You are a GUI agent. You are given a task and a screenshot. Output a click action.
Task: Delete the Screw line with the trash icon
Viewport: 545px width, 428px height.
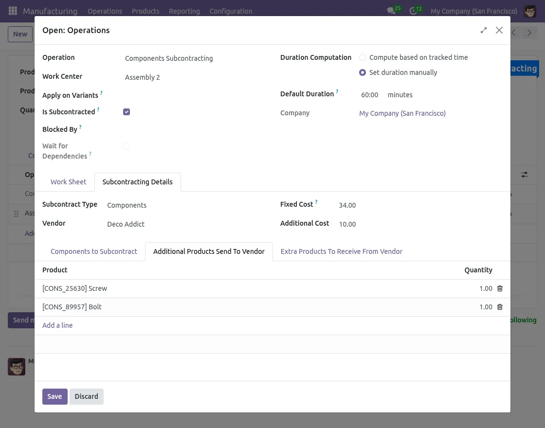click(500, 288)
